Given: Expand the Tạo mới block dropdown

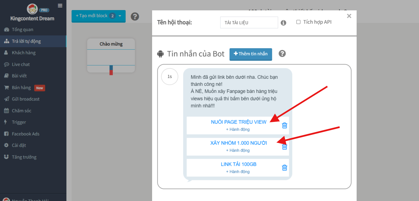Looking at the screenshot, I should point(120,16).
